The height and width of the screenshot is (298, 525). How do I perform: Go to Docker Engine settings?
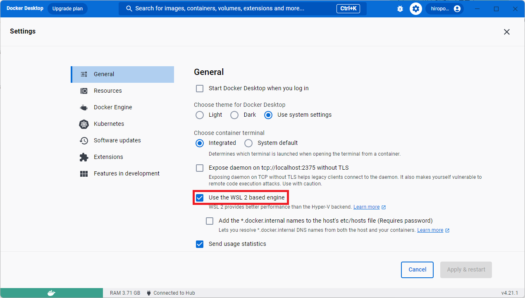point(122,108)
